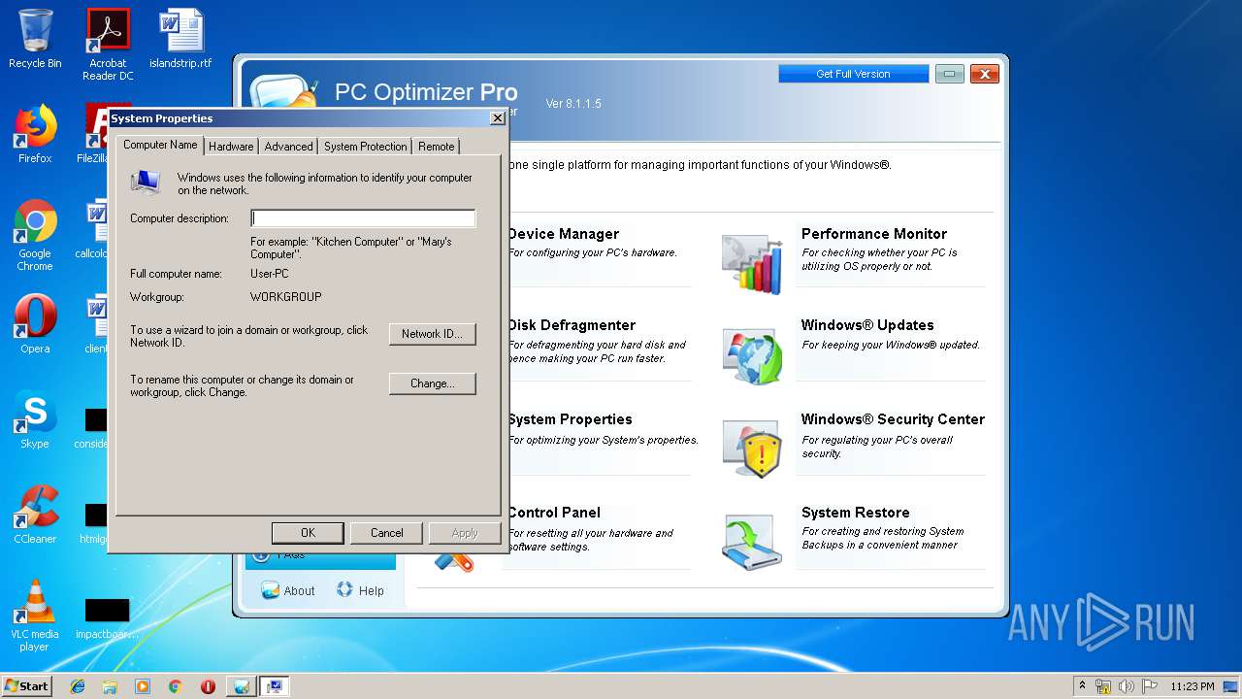Switch to the Advanced tab
The height and width of the screenshot is (699, 1242).
click(288, 147)
